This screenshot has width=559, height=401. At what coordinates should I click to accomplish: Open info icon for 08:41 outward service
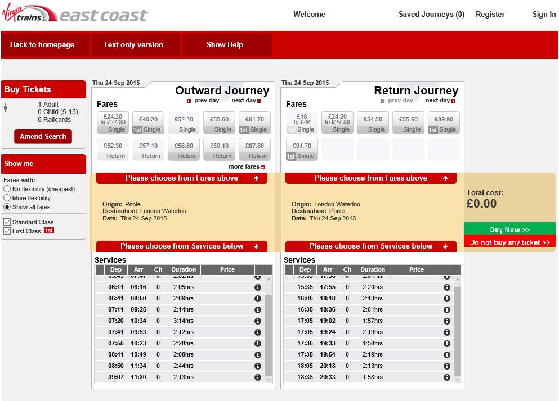coord(258,355)
